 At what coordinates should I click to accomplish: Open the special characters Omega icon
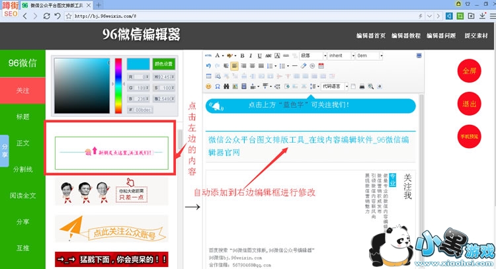[218, 87]
